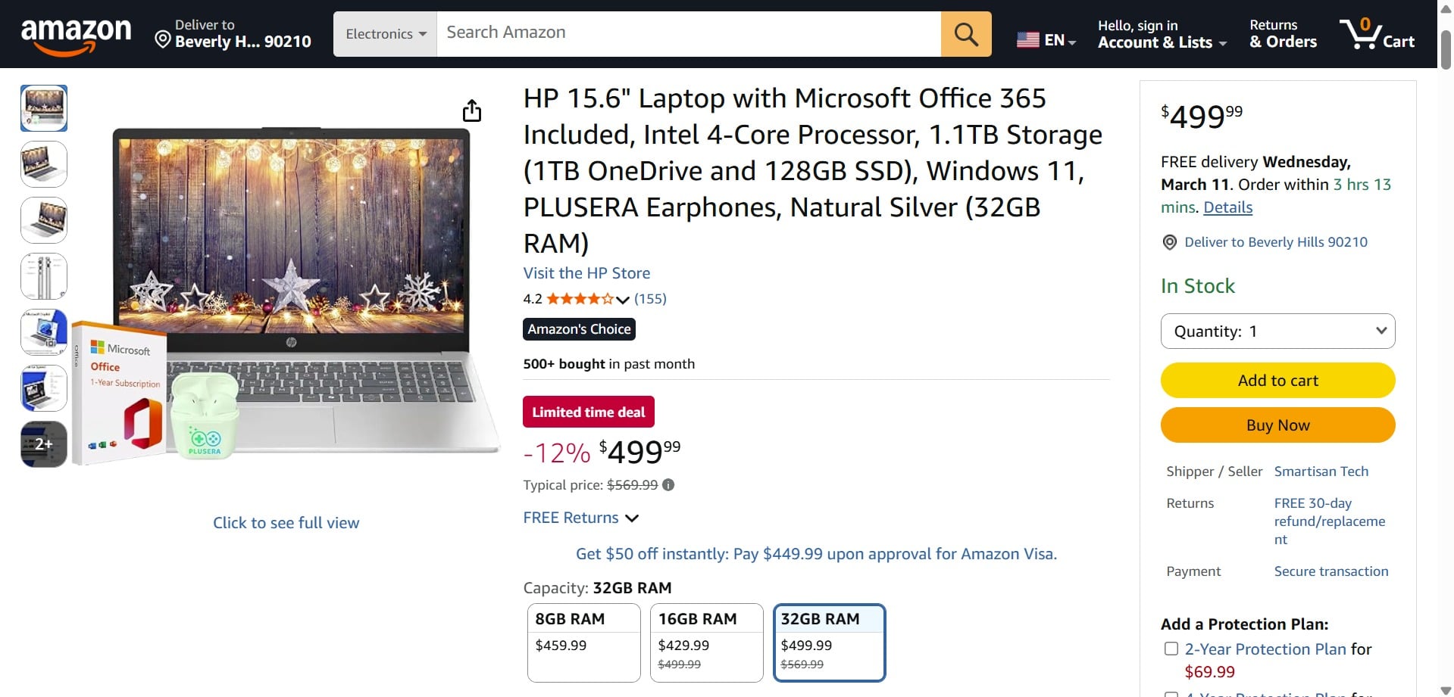This screenshot has width=1454, height=697.
Task: Click the info icon next to Typical price
Action: click(x=669, y=485)
